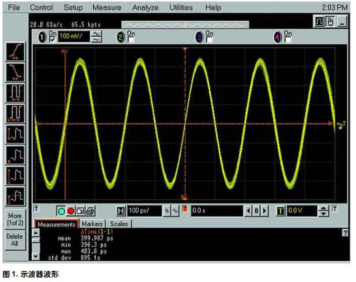Click the Delete All button
356x282 pixels.
15,240
